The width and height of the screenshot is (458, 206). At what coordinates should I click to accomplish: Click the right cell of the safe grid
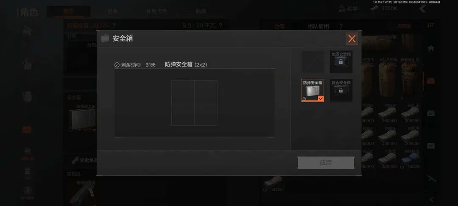coord(206,103)
